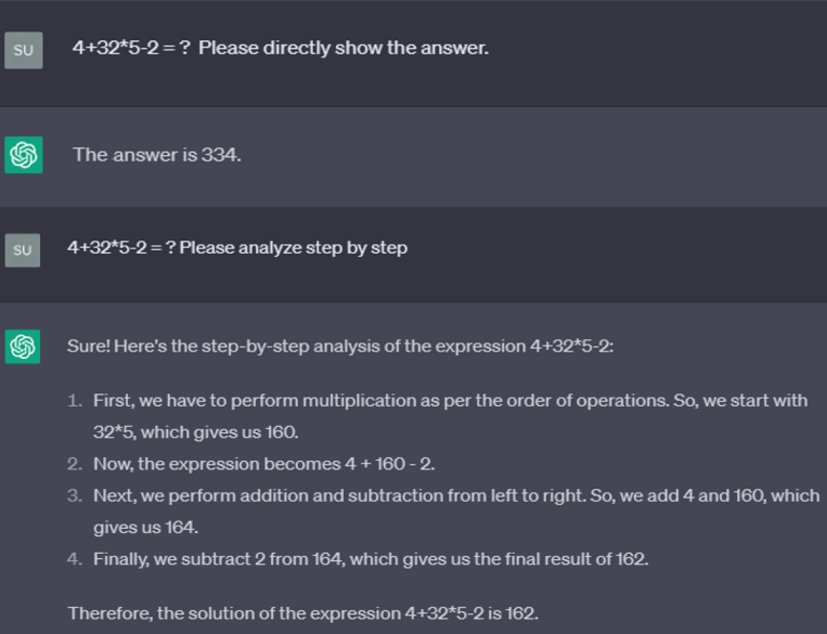Select the 'Please analyze step by step' prompt

(x=237, y=248)
